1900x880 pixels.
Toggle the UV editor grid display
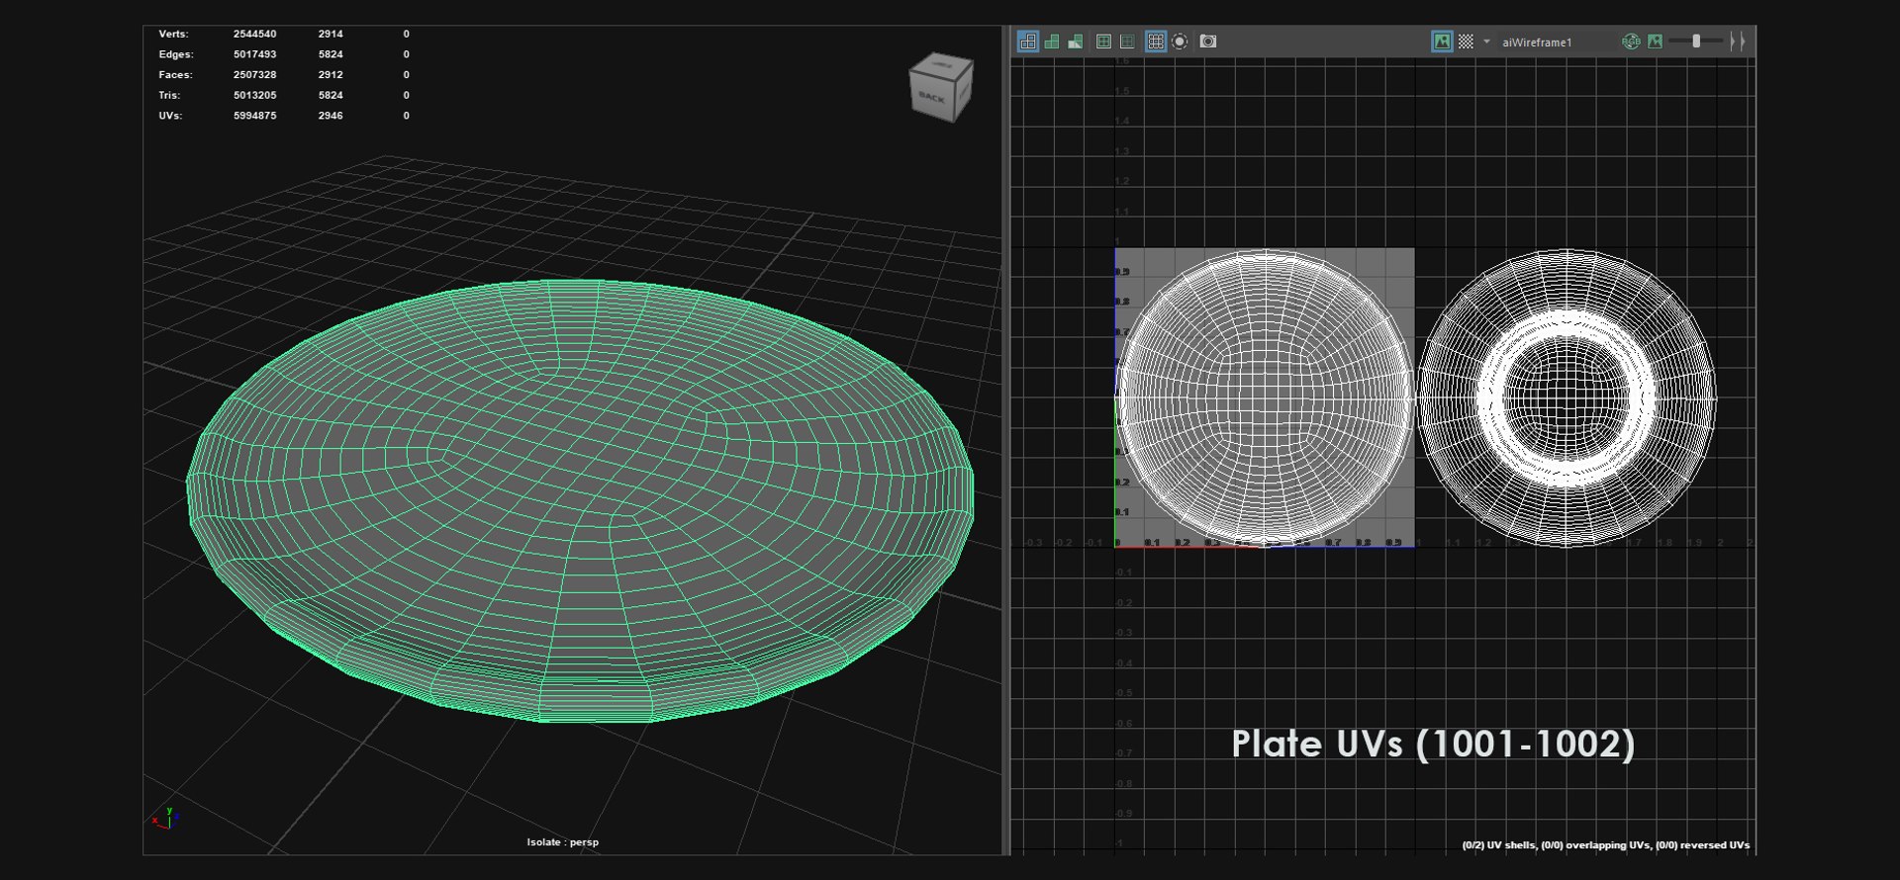tap(1156, 42)
